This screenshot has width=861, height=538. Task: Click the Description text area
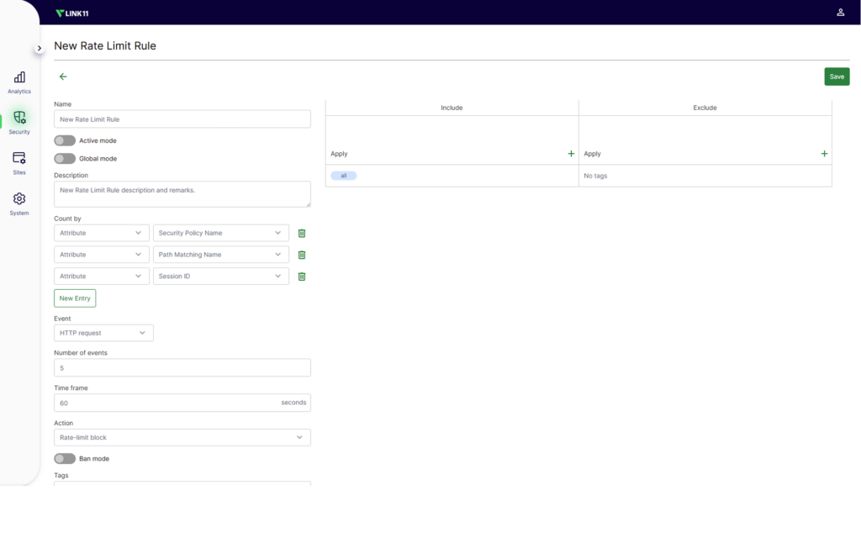click(182, 194)
